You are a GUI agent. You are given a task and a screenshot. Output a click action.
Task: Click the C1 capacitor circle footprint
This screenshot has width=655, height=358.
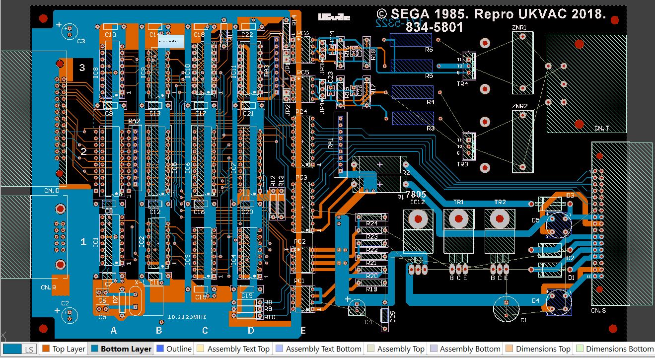click(x=506, y=308)
